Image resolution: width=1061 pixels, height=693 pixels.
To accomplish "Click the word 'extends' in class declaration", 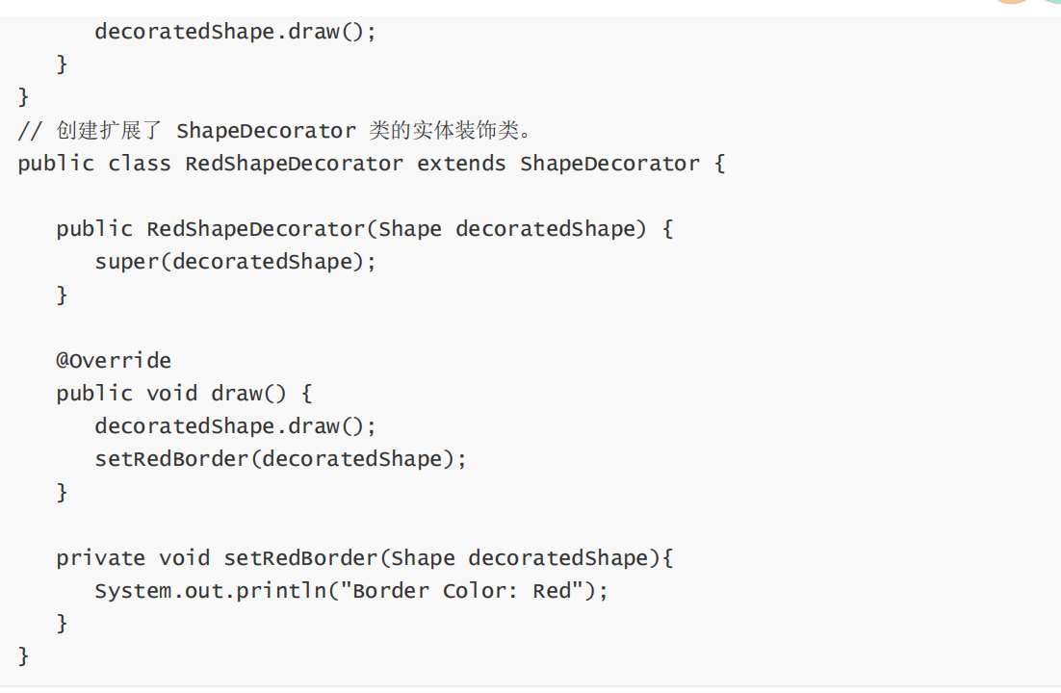I will pyautogui.click(x=461, y=164).
